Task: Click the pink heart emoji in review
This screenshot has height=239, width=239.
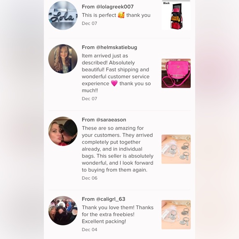Action: tap(114, 83)
